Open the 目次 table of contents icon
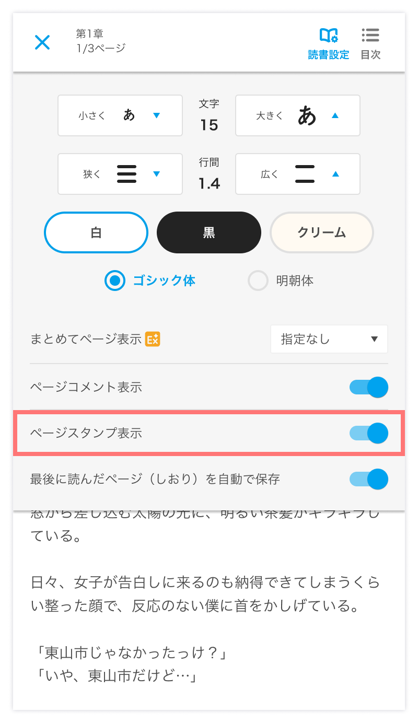This screenshot has width=418, height=723. point(370,43)
